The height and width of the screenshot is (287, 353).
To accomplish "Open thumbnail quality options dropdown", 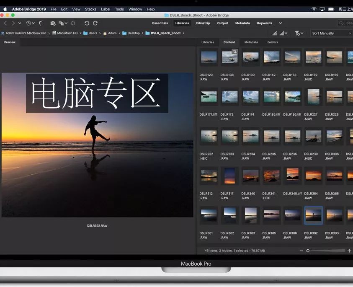I will [x=283, y=34].
